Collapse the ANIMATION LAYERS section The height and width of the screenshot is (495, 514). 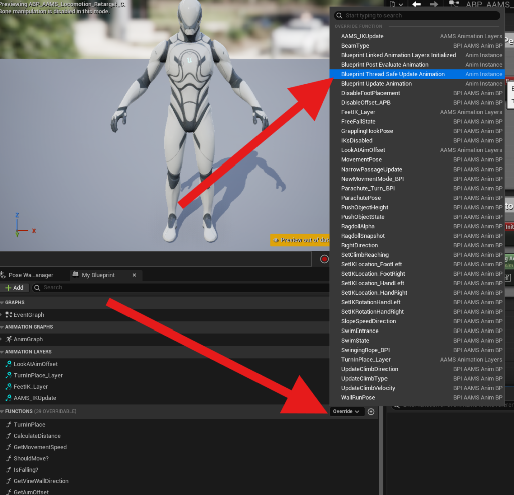2,352
